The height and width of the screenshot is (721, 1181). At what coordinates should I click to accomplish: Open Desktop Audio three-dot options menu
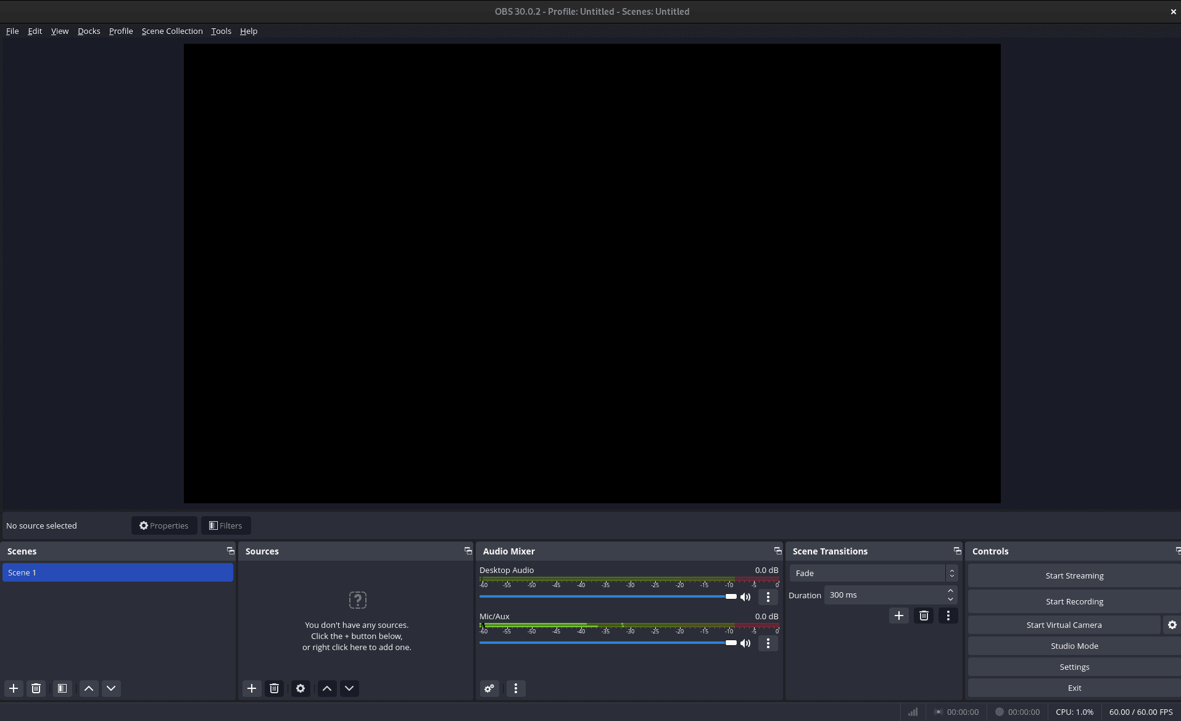(768, 597)
